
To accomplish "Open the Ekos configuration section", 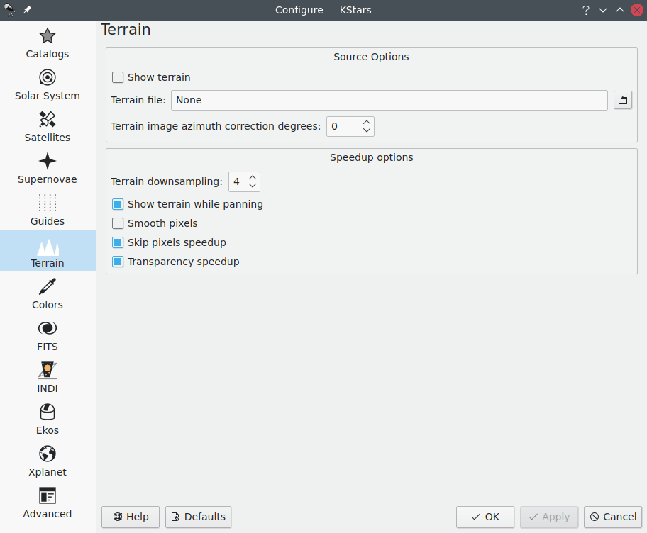I will (48, 419).
